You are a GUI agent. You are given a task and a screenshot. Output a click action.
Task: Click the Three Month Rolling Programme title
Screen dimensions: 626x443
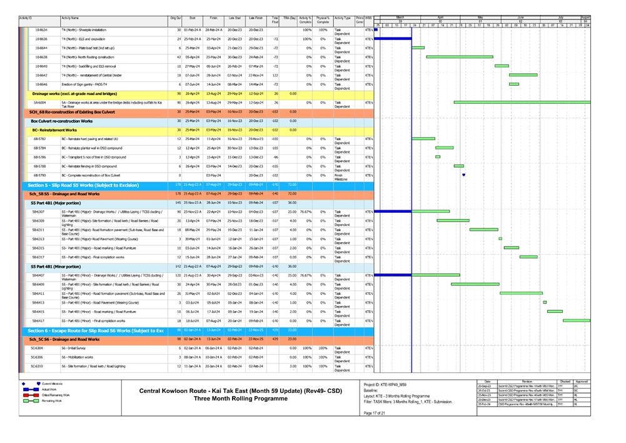click(215, 398)
